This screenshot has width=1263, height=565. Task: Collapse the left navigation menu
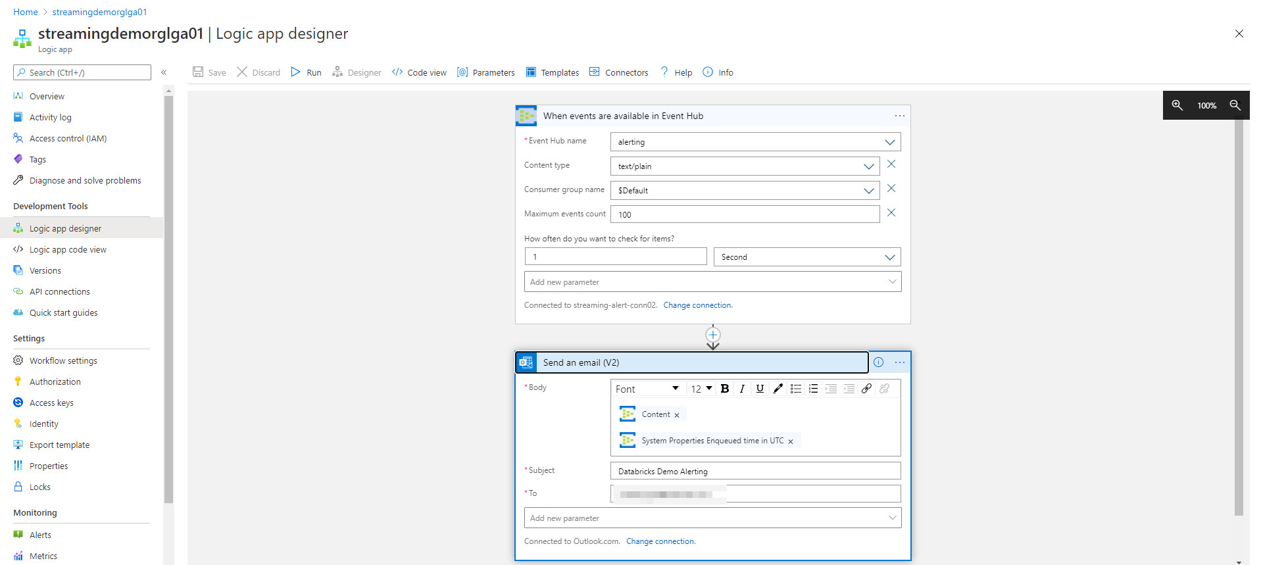tap(164, 72)
